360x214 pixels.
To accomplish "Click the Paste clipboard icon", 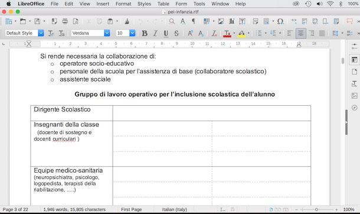I will pyautogui.click(x=110, y=21).
